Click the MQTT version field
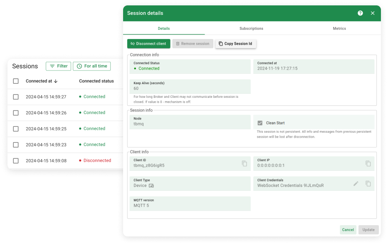 pyautogui.click(x=190, y=204)
